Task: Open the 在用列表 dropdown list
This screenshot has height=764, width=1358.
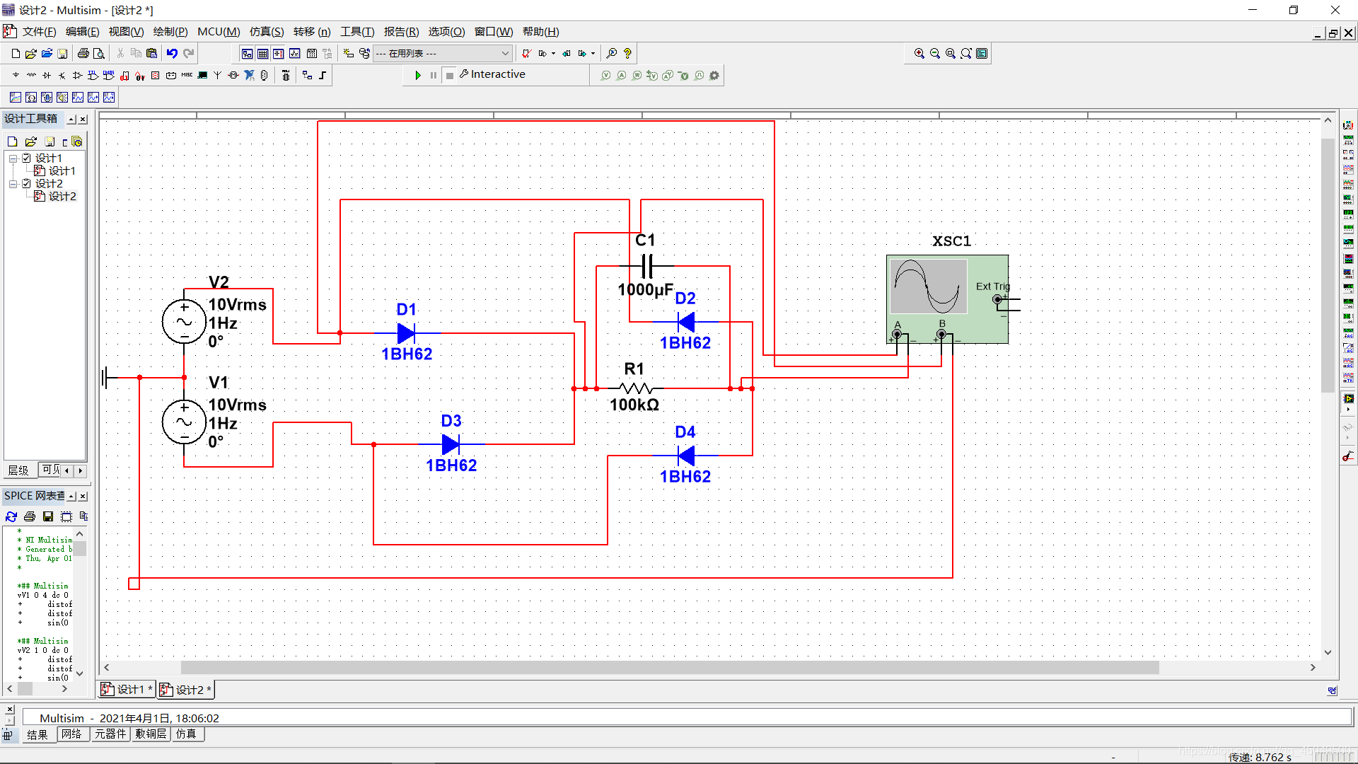Action: (505, 53)
